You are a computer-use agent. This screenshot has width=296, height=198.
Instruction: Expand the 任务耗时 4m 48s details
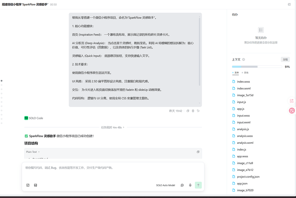[x=113, y=128]
